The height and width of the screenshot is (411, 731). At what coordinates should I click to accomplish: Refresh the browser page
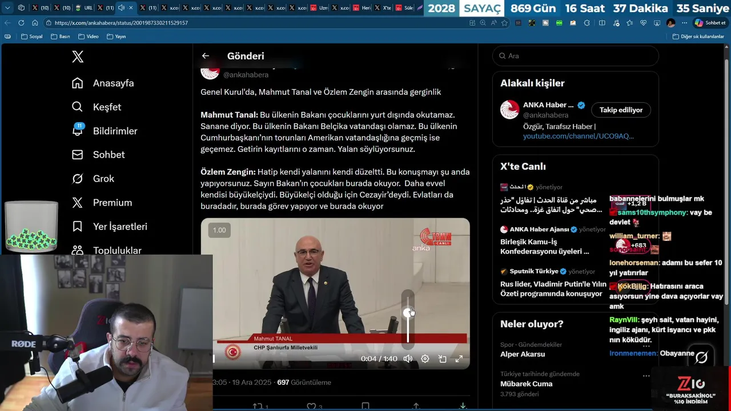coord(21,23)
